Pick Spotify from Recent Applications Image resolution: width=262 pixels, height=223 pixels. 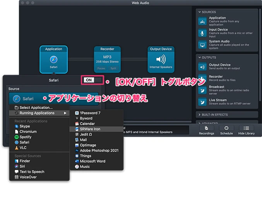(25, 137)
